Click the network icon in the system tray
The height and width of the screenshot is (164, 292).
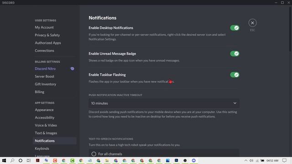point(257,161)
